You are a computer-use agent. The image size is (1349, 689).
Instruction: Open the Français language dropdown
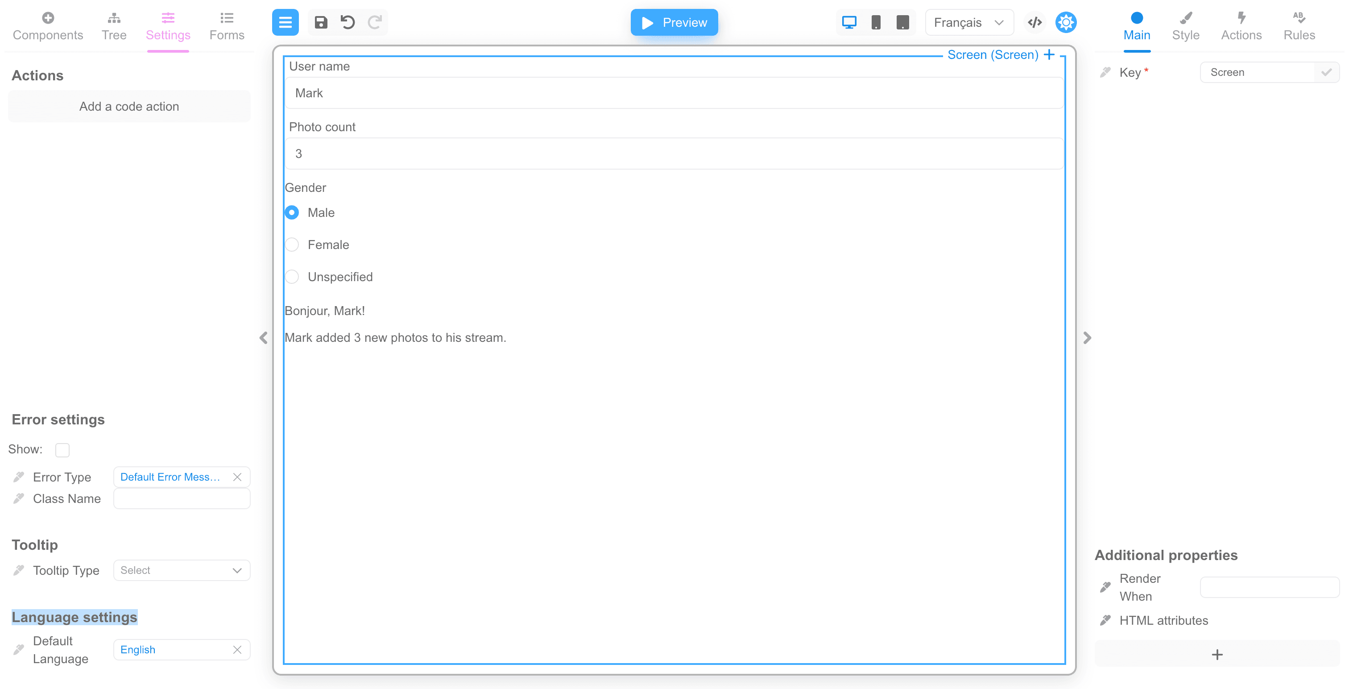(969, 22)
